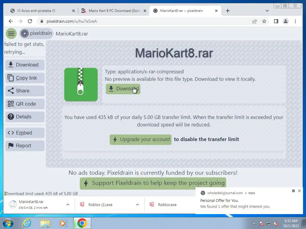Screen dimensions: 306x229
Task: Show the QR code
Action: tap(25, 104)
